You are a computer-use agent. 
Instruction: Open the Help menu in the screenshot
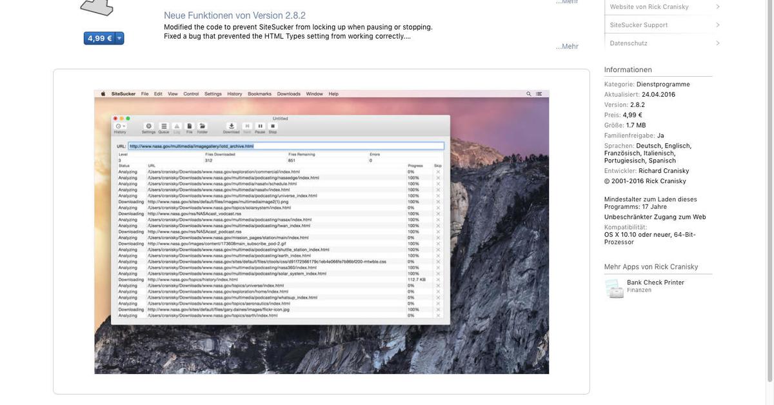click(333, 94)
